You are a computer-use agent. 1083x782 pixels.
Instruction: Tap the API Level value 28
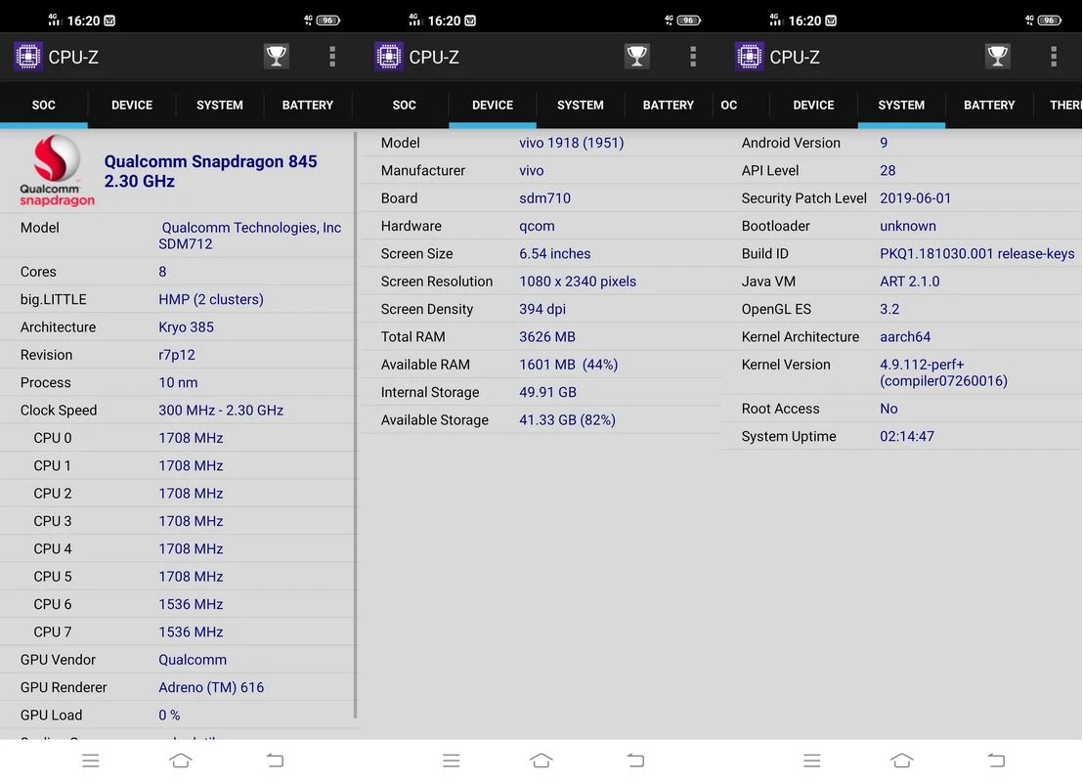point(888,170)
